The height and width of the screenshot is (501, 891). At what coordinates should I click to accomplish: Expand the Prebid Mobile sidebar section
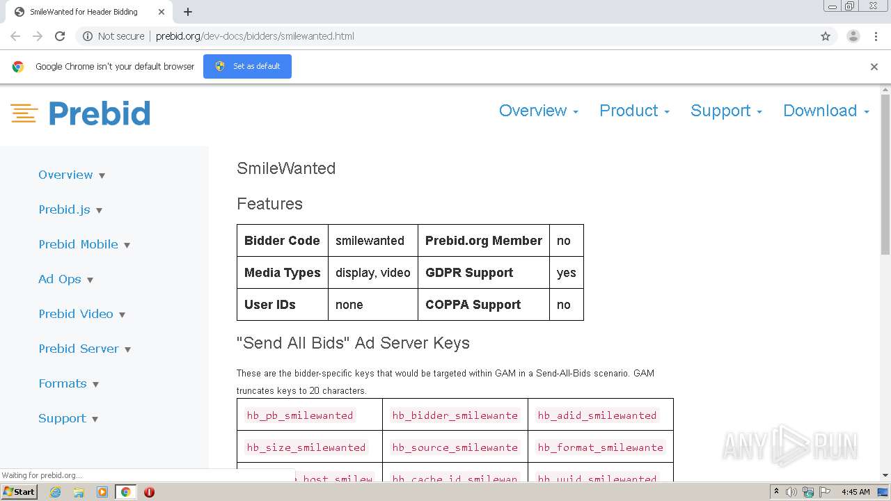(x=84, y=244)
